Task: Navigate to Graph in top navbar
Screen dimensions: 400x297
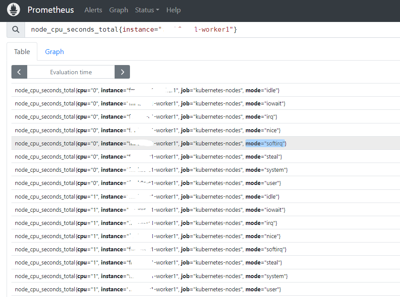Action: coord(119,10)
